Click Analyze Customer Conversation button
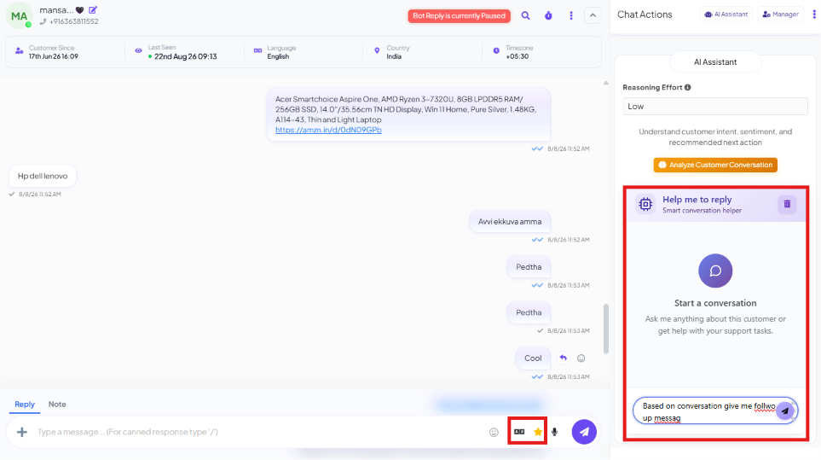This screenshot has height=460, width=821. 715,165
